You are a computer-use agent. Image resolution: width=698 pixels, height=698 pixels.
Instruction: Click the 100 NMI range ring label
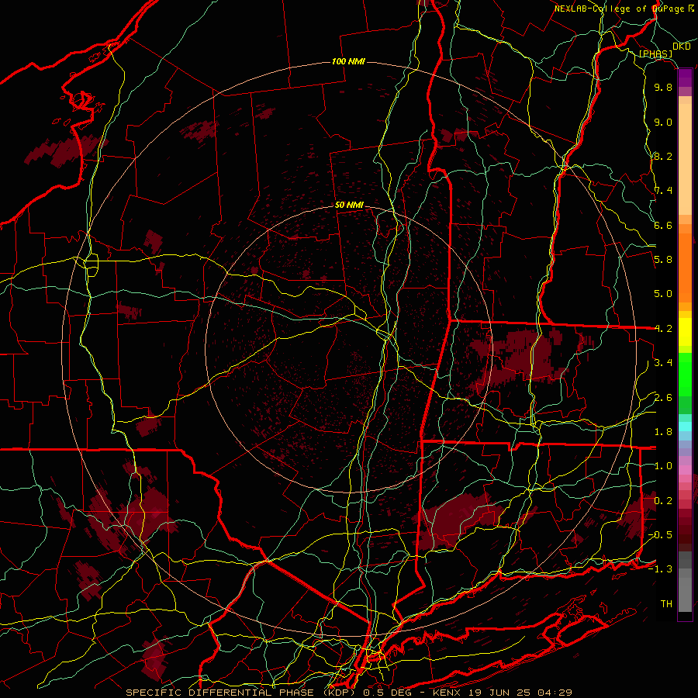348,61
